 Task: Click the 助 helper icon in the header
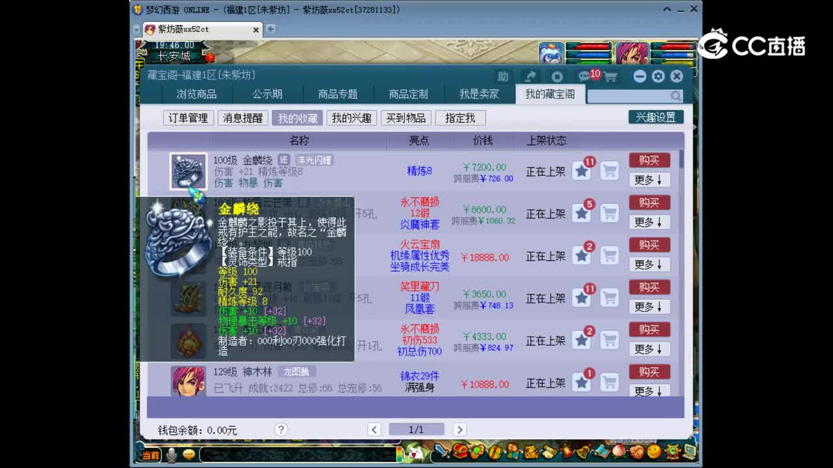(x=503, y=77)
